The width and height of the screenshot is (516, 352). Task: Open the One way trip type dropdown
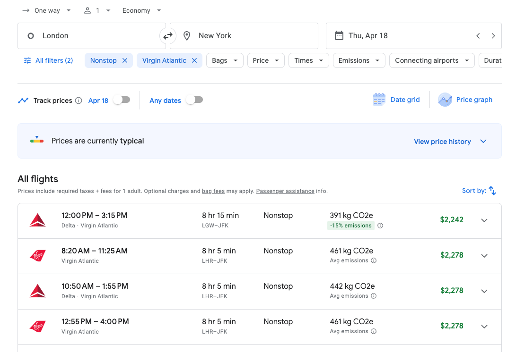tap(46, 10)
